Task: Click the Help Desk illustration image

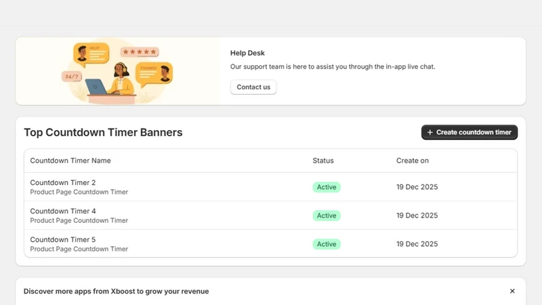Action: coord(117,71)
